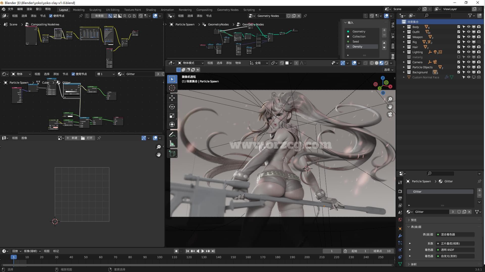Toggle the camera view icon in viewport
The image size is (485, 272).
390,115
